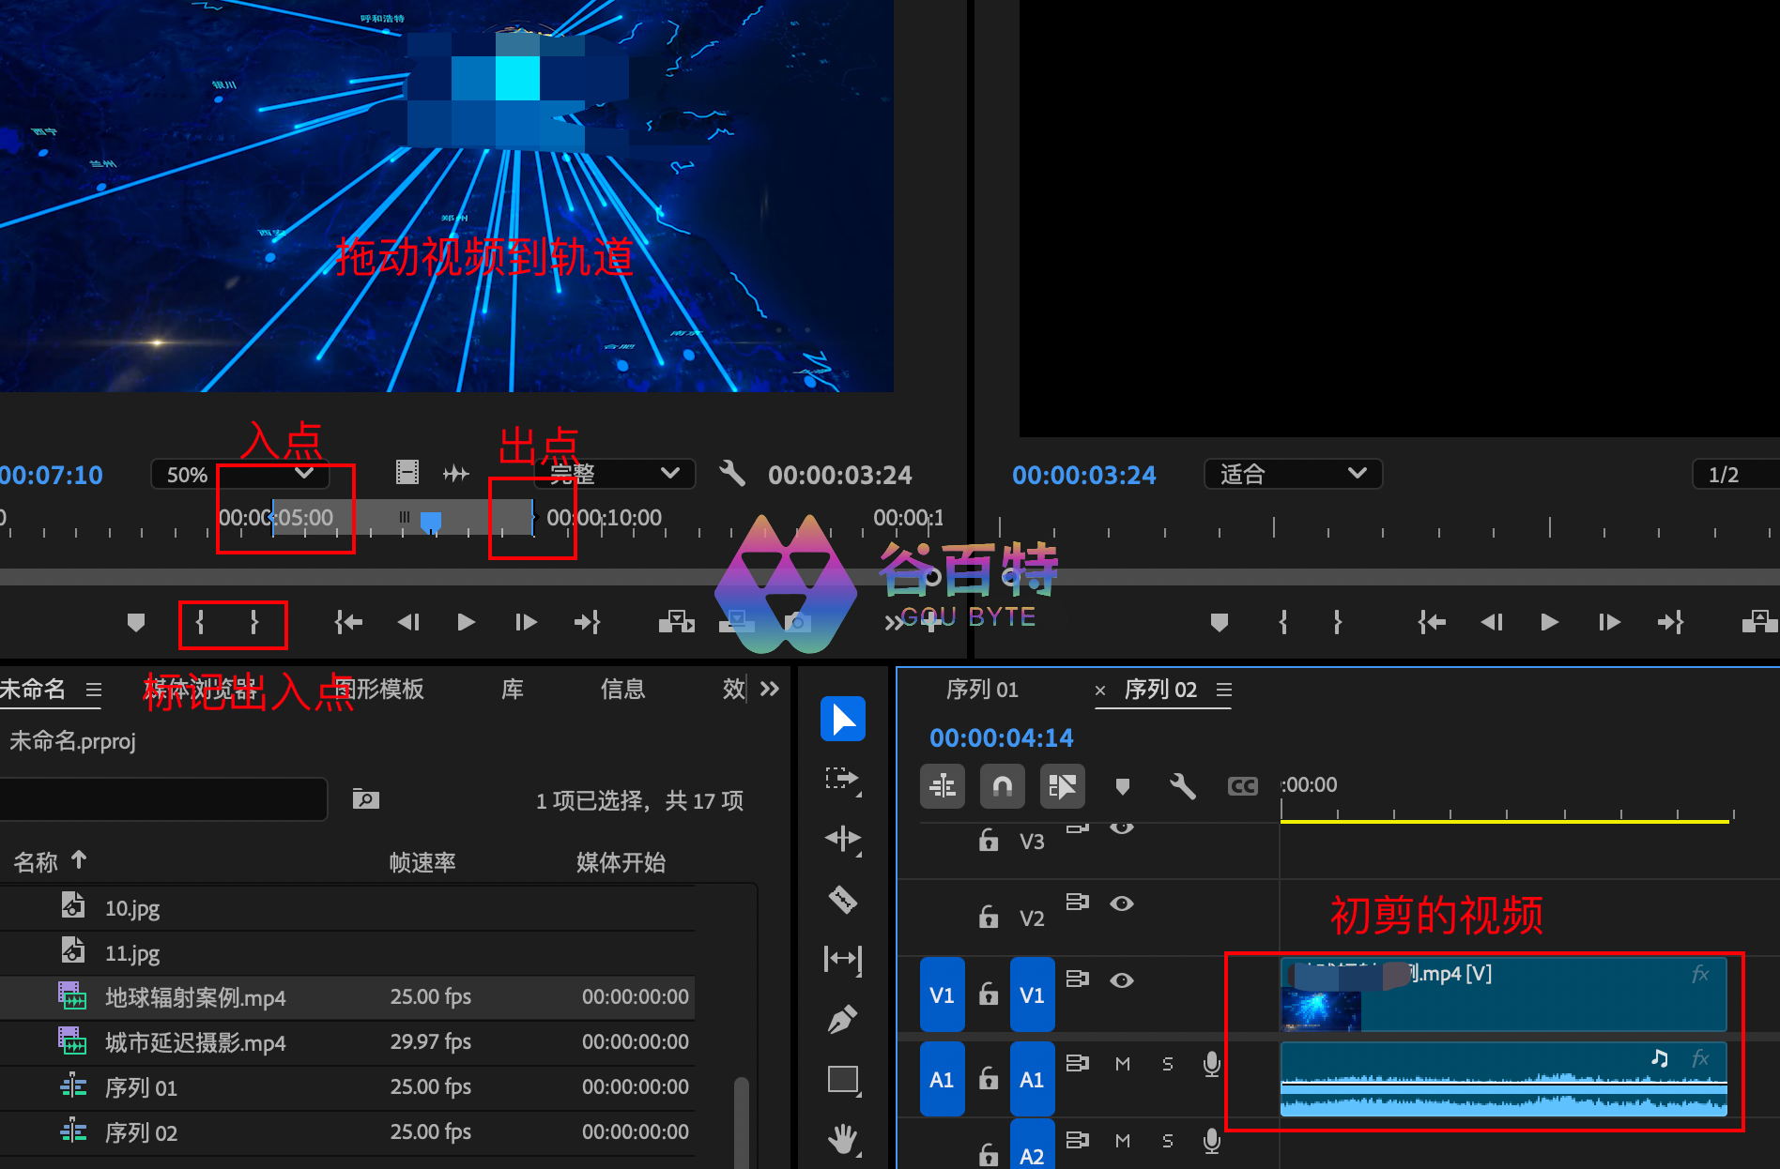Toggle lock on V2 track

(988, 917)
